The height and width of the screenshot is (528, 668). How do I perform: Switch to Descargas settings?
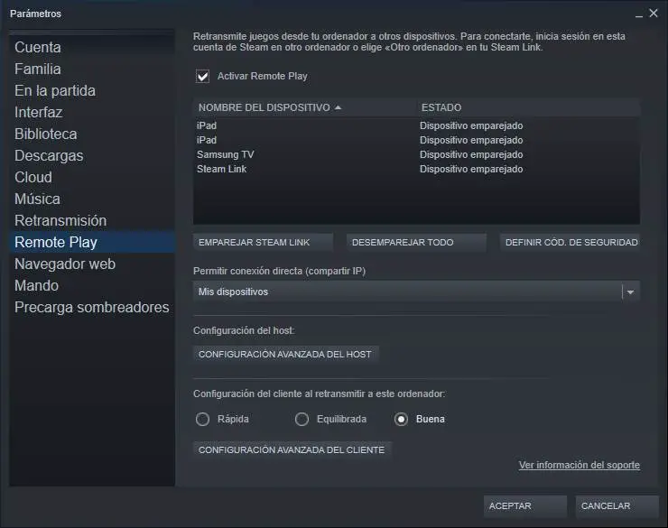(x=92, y=156)
